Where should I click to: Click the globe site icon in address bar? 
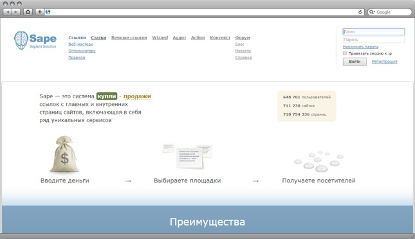pos(48,12)
